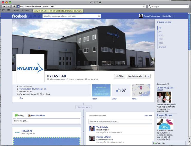Click the sponsored ads settings icon

point(168,84)
